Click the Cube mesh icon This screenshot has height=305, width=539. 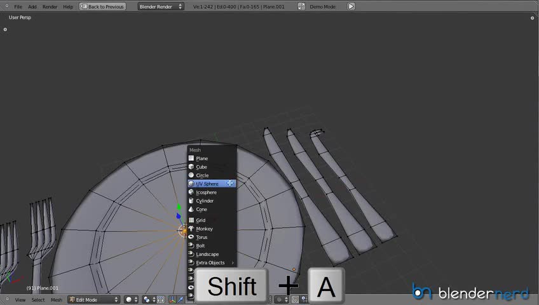(x=191, y=166)
